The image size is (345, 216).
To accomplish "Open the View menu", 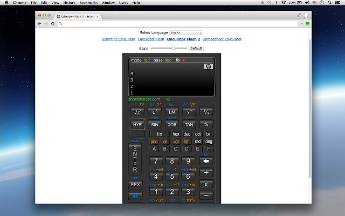I will (x=55, y=3).
